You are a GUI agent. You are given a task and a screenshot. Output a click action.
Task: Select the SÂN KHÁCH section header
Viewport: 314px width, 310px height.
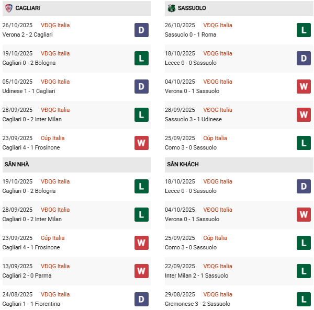pyautogui.click(x=183, y=164)
